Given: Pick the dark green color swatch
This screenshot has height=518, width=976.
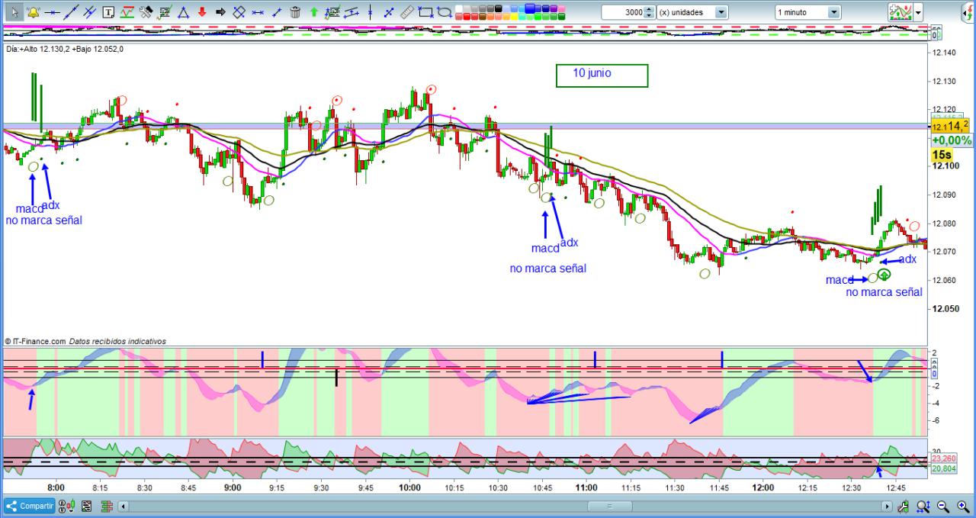Looking at the screenshot, I should pos(562,17).
